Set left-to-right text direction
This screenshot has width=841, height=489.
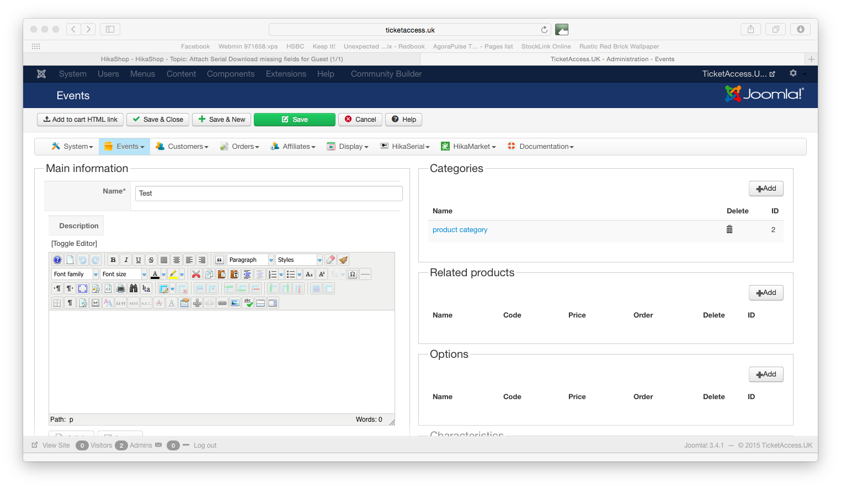(x=57, y=288)
